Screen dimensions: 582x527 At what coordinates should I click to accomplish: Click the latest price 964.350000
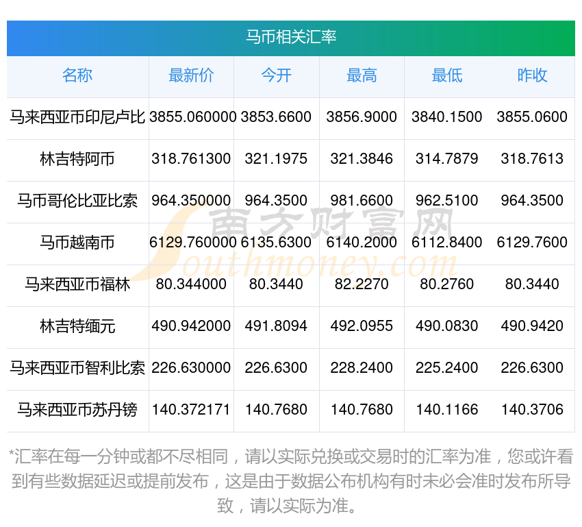pos(191,201)
